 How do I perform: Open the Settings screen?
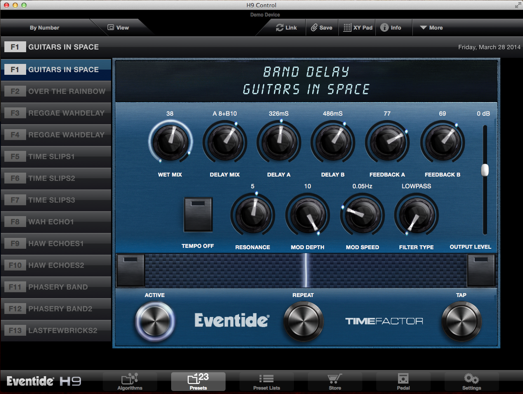pyautogui.click(x=471, y=381)
